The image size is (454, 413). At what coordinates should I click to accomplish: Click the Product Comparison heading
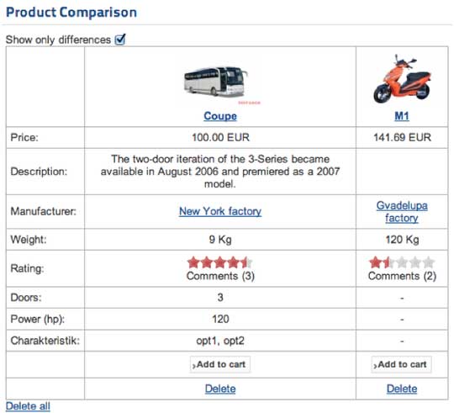click(x=71, y=13)
